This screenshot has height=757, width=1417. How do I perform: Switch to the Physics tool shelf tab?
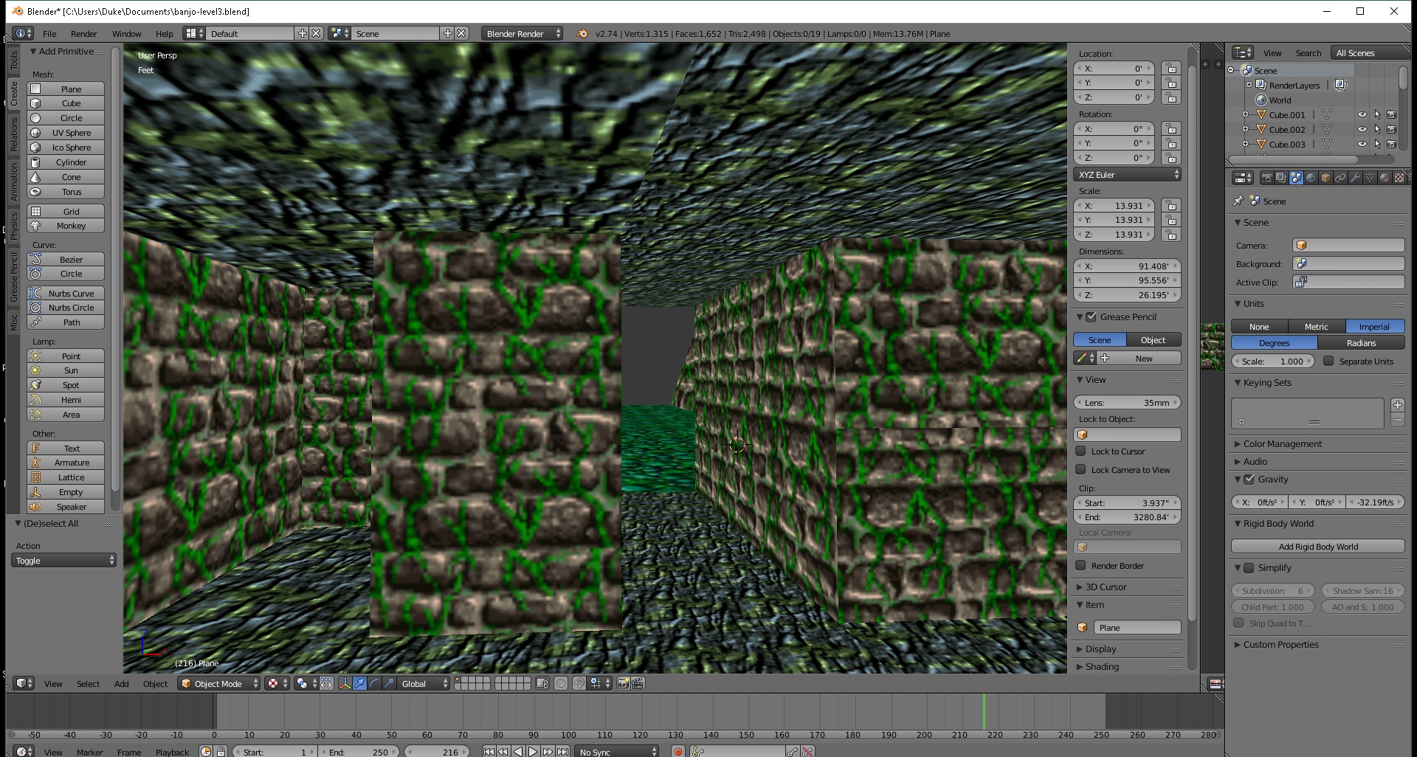[13, 227]
